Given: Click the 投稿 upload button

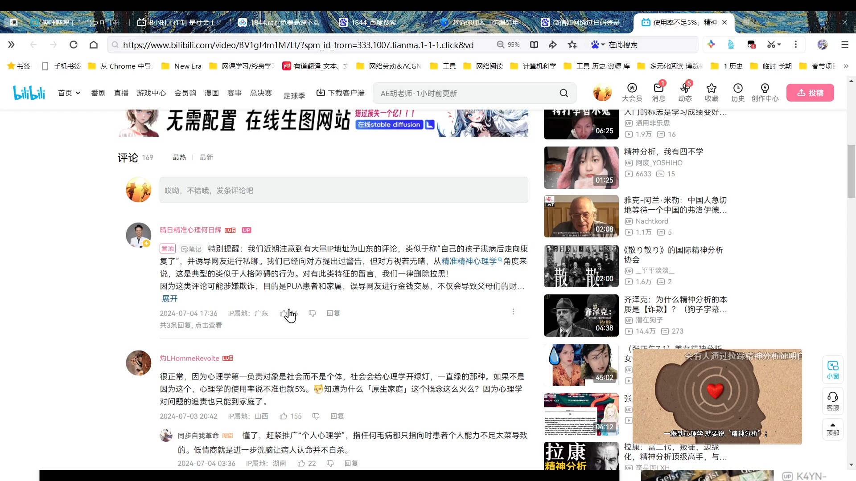Looking at the screenshot, I should point(811,93).
